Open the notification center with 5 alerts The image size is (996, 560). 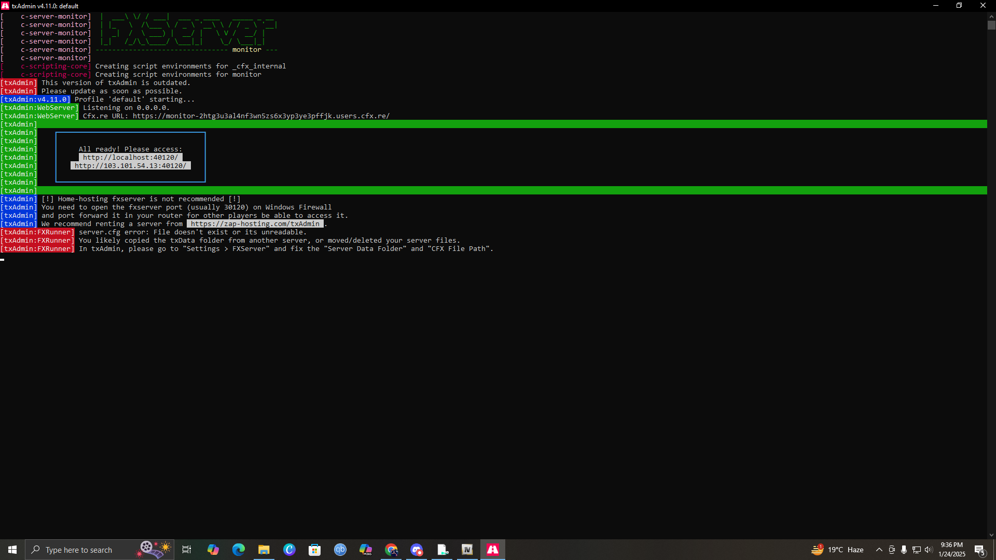980,550
